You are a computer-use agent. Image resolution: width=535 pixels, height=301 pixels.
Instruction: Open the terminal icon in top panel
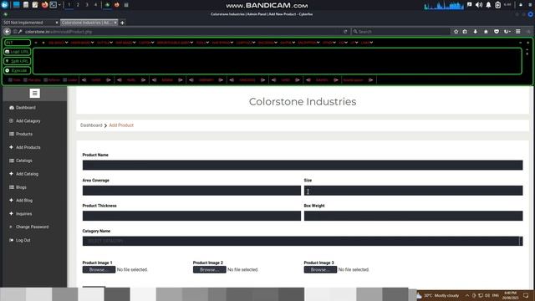pyautogui.click(x=53, y=5)
